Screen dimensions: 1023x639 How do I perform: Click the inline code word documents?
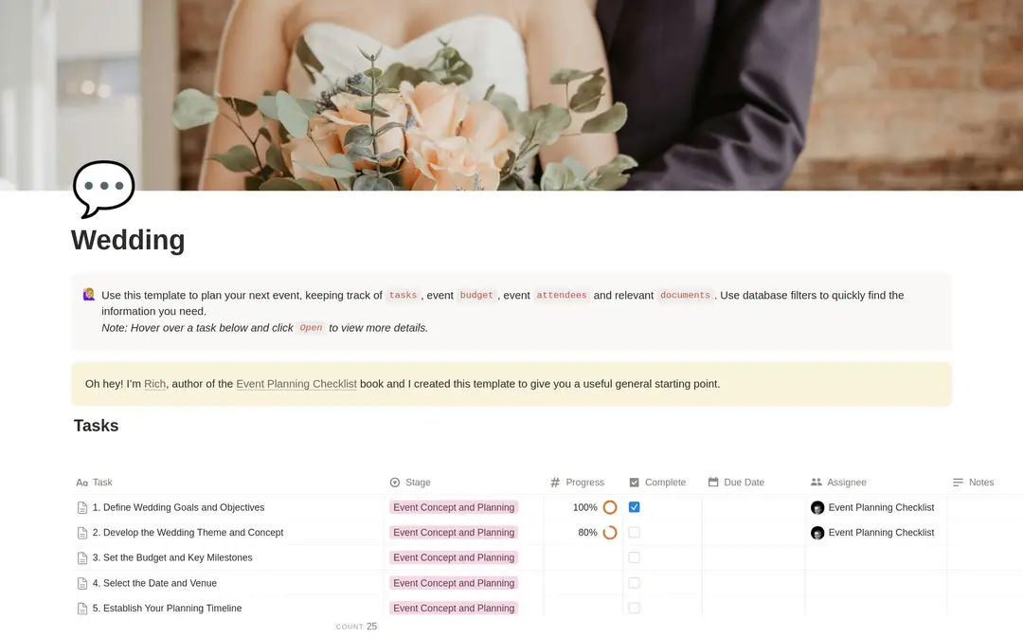(x=685, y=295)
